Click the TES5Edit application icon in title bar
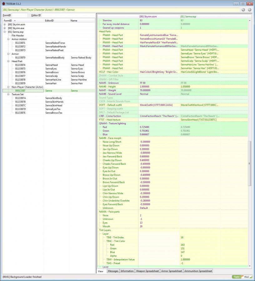Viewport: 255px width, 281px height. (x=3, y=3)
